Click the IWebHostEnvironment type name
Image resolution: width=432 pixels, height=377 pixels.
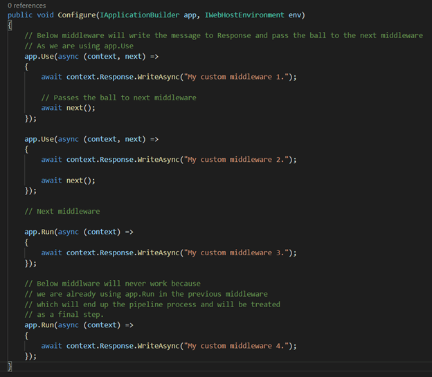pos(244,15)
